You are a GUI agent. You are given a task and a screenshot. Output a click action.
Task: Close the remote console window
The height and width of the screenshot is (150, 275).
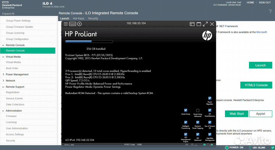point(212,24)
